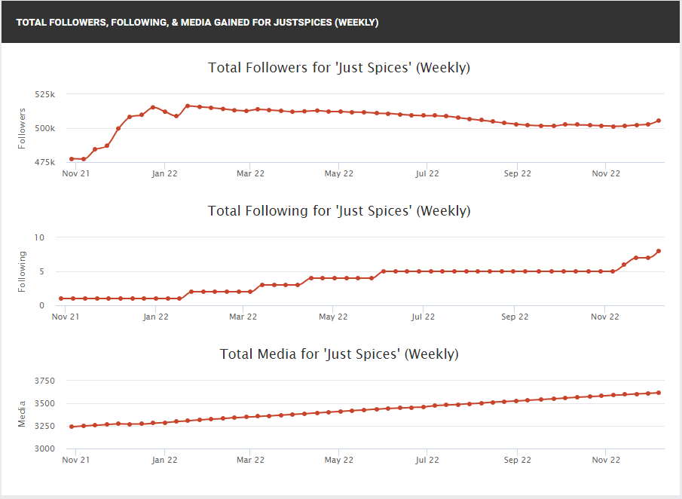Click "Nov 21" on the Followers chart axis
This screenshot has height=499, width=682.
[75, 173]
